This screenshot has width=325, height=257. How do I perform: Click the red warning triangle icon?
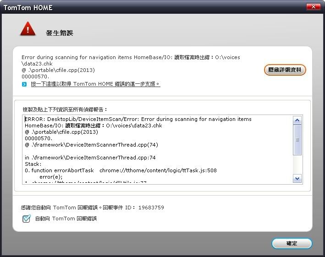coord(28,29)
